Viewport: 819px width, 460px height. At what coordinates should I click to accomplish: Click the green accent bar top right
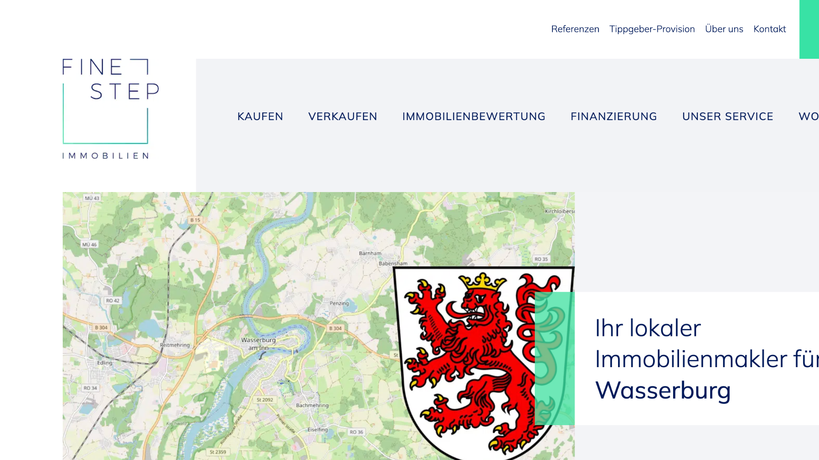point(808,28)
